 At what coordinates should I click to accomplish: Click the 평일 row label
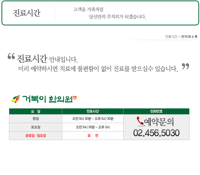point(35,118)
